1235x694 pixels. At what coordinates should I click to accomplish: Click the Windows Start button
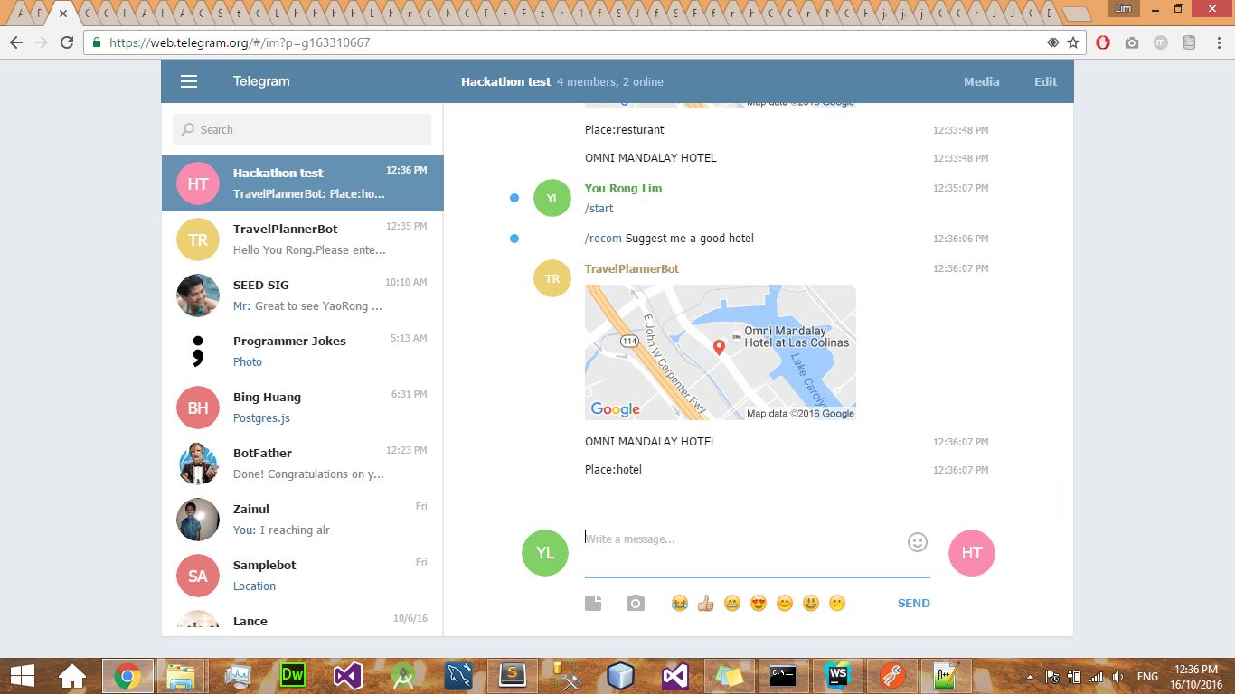tap(23, 675)
